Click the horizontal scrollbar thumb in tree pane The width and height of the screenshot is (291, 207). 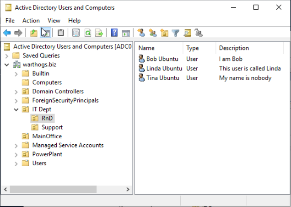coord(53,189)
